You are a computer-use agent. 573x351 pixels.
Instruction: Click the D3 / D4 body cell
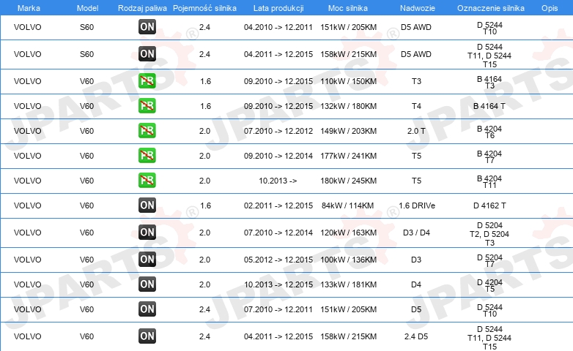click(x=416, y=233)
